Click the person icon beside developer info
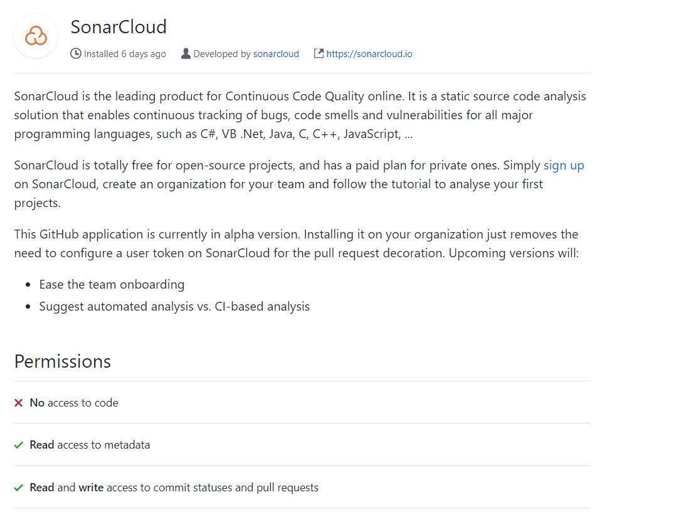Screen dimensions: 698x517 coord(186,53)
